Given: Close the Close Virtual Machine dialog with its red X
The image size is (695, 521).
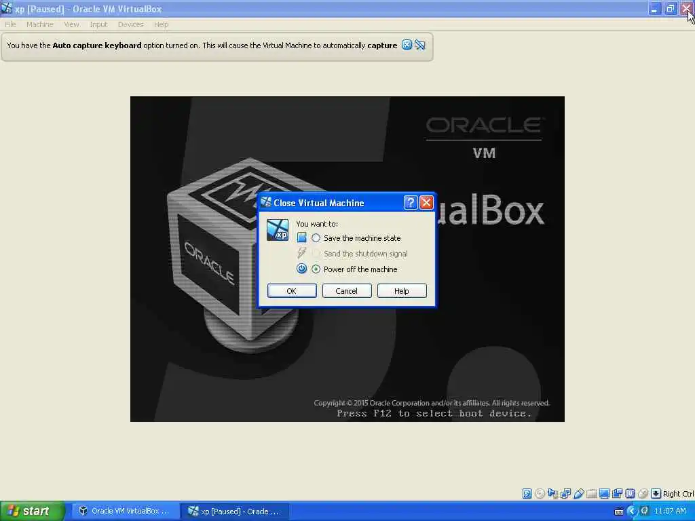Looking at the screenshot, I should pos(426,202).
